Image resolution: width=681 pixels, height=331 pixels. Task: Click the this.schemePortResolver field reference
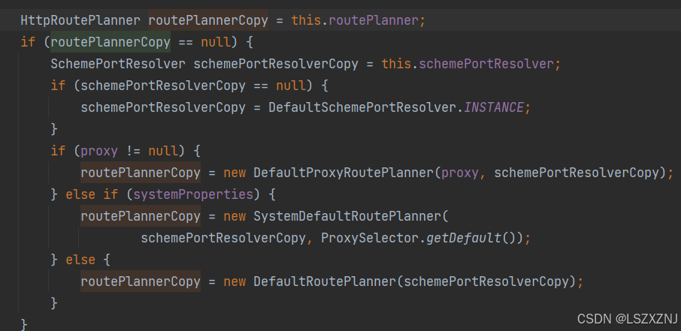click(468, 64)
